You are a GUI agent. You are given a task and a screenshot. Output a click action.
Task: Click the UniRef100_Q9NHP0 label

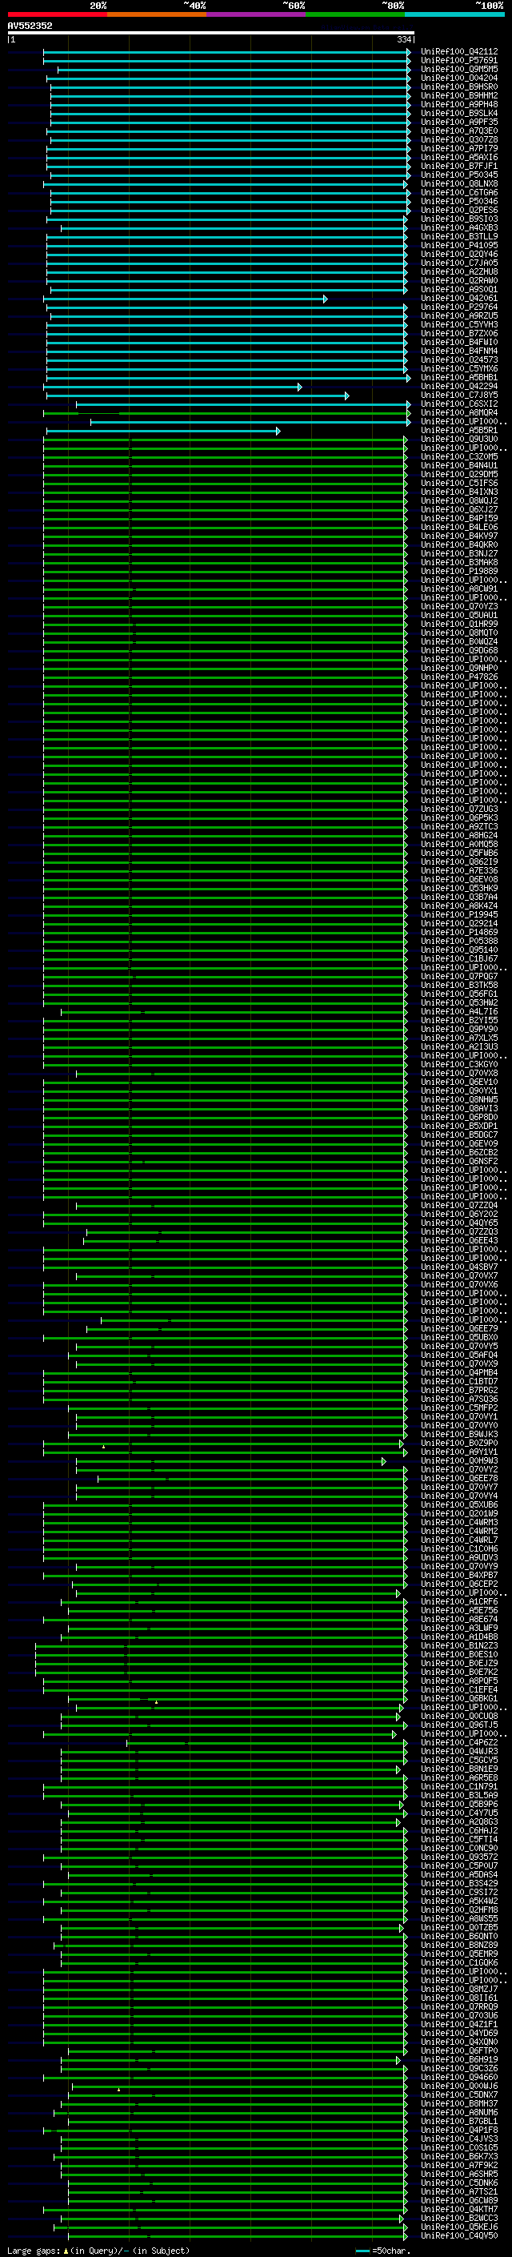pos(458,669)
